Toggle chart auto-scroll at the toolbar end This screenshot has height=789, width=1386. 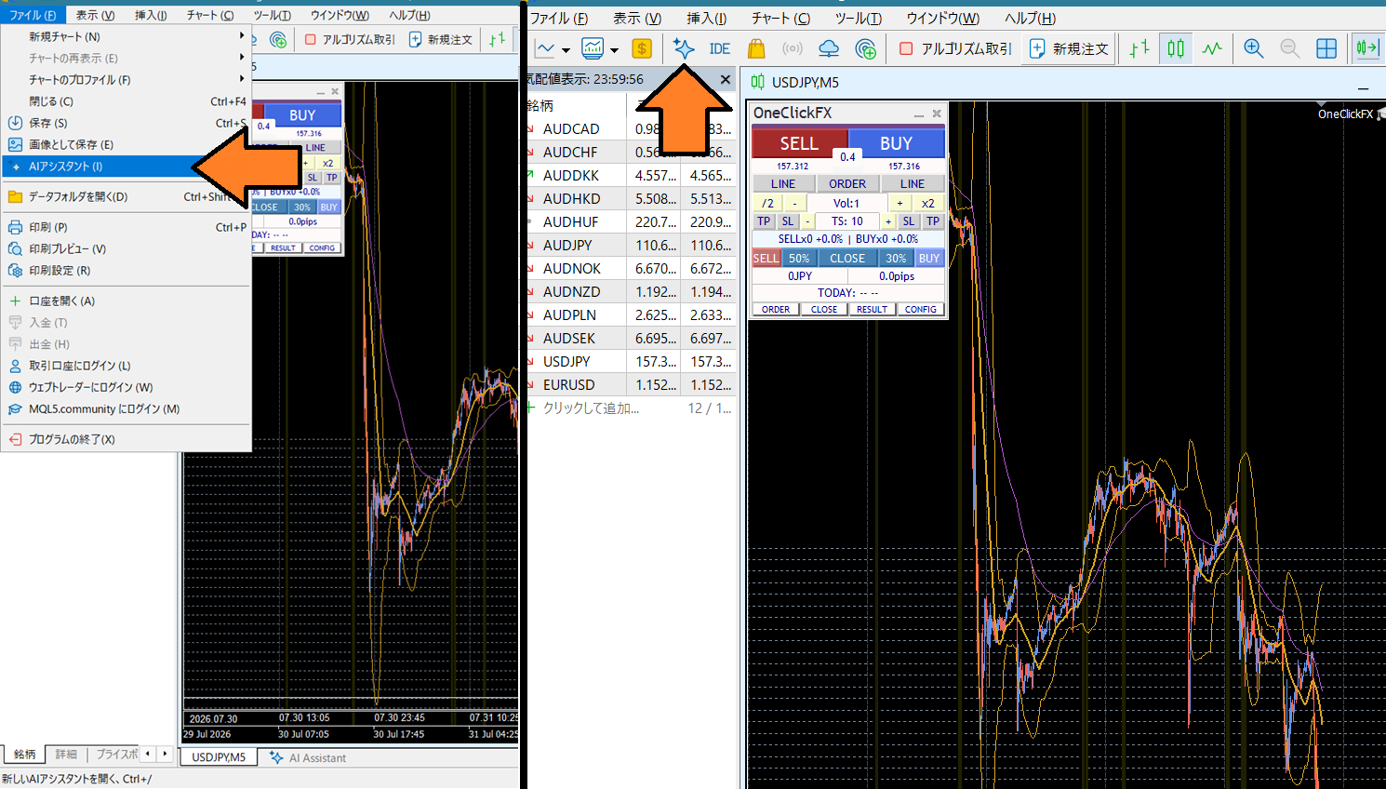(1367, 48)
